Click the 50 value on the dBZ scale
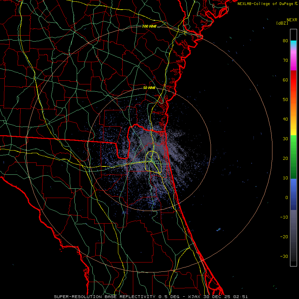This screenshot has height=299, width=299. pyautogui.click(x=285, y=100)
